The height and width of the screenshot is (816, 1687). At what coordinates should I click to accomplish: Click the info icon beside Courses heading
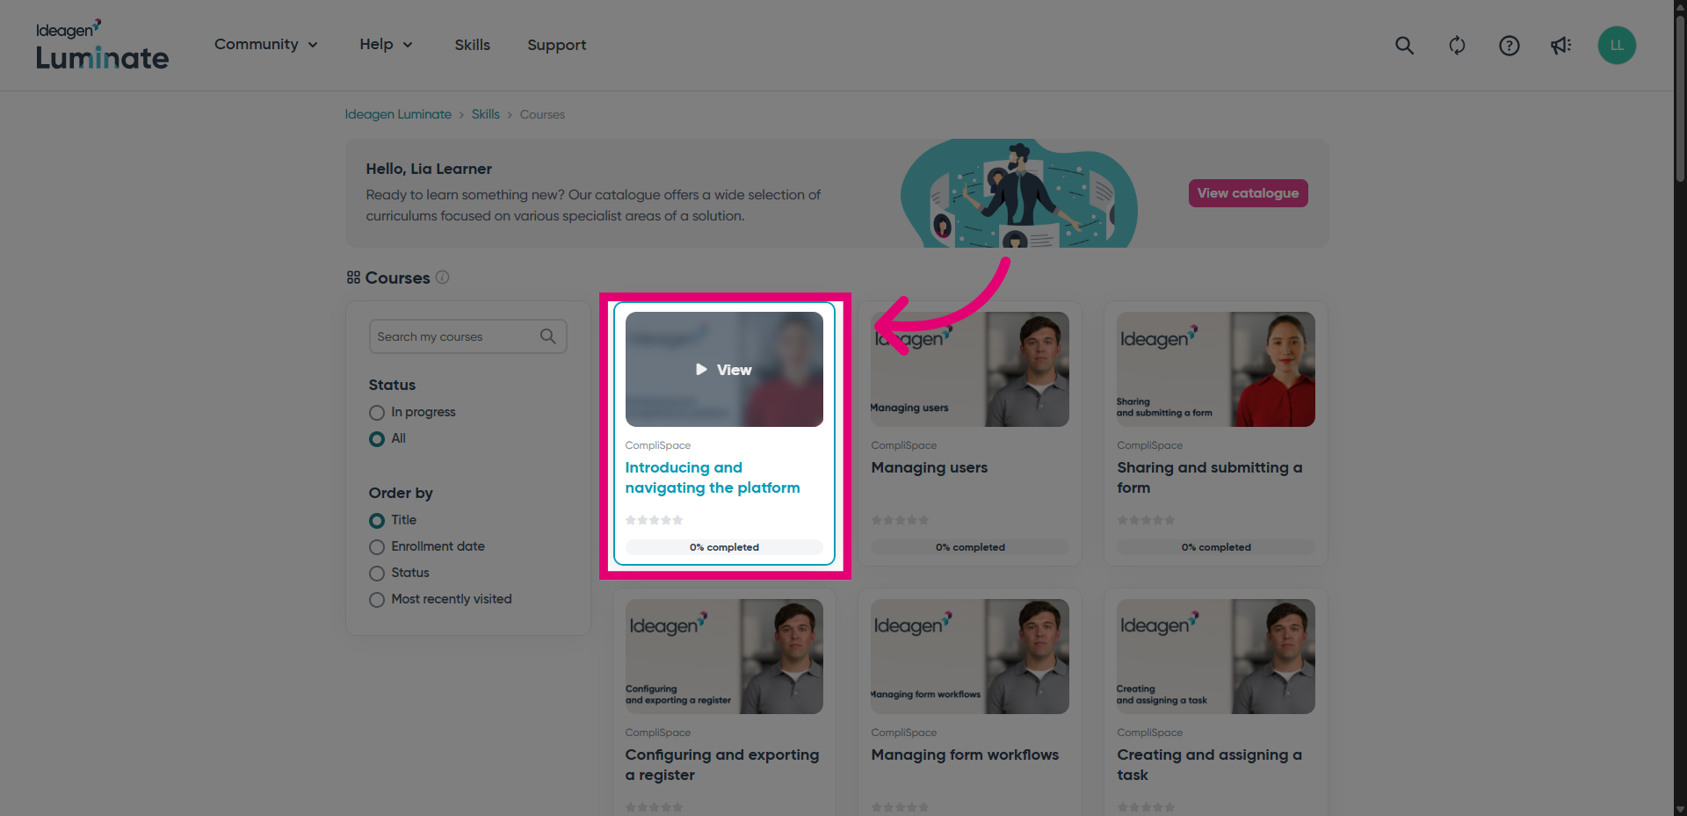[443, 278]
